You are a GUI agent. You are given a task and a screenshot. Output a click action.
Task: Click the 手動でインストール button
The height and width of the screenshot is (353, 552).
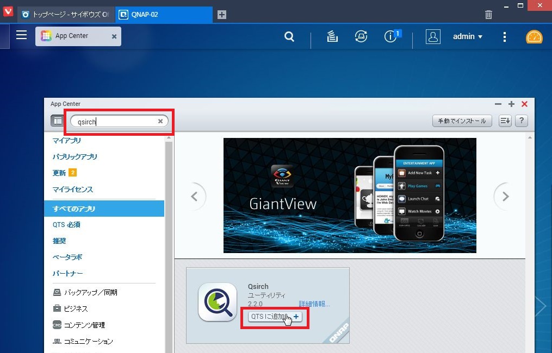click(x=462, y=121)
